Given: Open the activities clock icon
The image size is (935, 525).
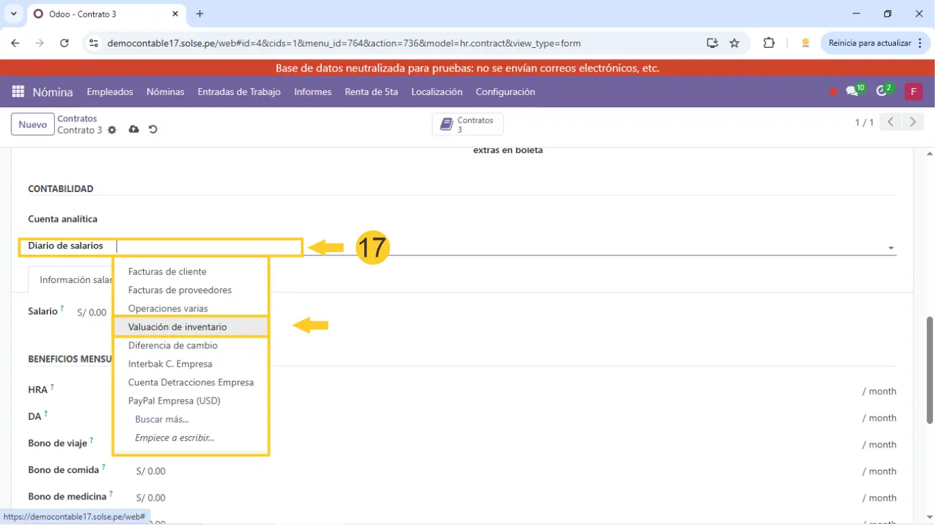Looking at the screenshot, I should point(881,92).
